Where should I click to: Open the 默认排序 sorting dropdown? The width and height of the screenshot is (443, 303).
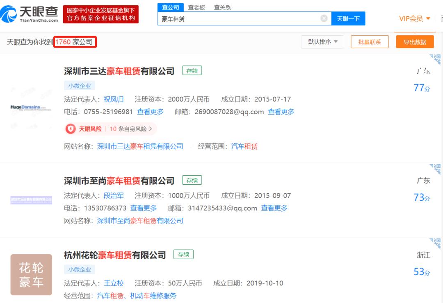(322, 41)
